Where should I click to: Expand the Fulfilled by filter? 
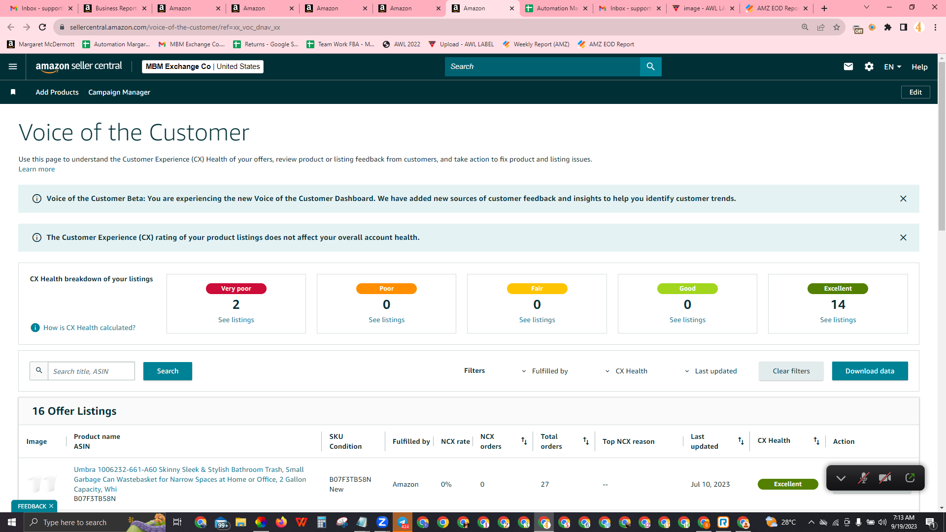tap(545, 371)
